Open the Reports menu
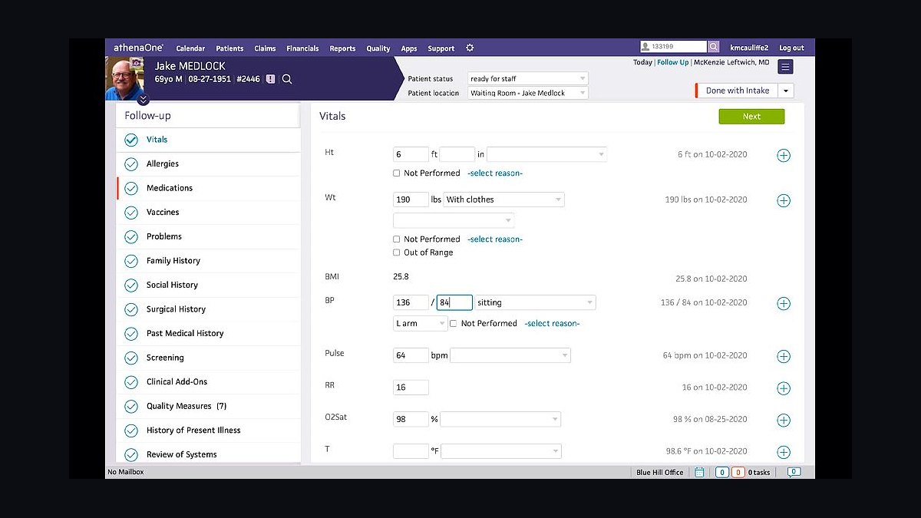 pos(342,48)
